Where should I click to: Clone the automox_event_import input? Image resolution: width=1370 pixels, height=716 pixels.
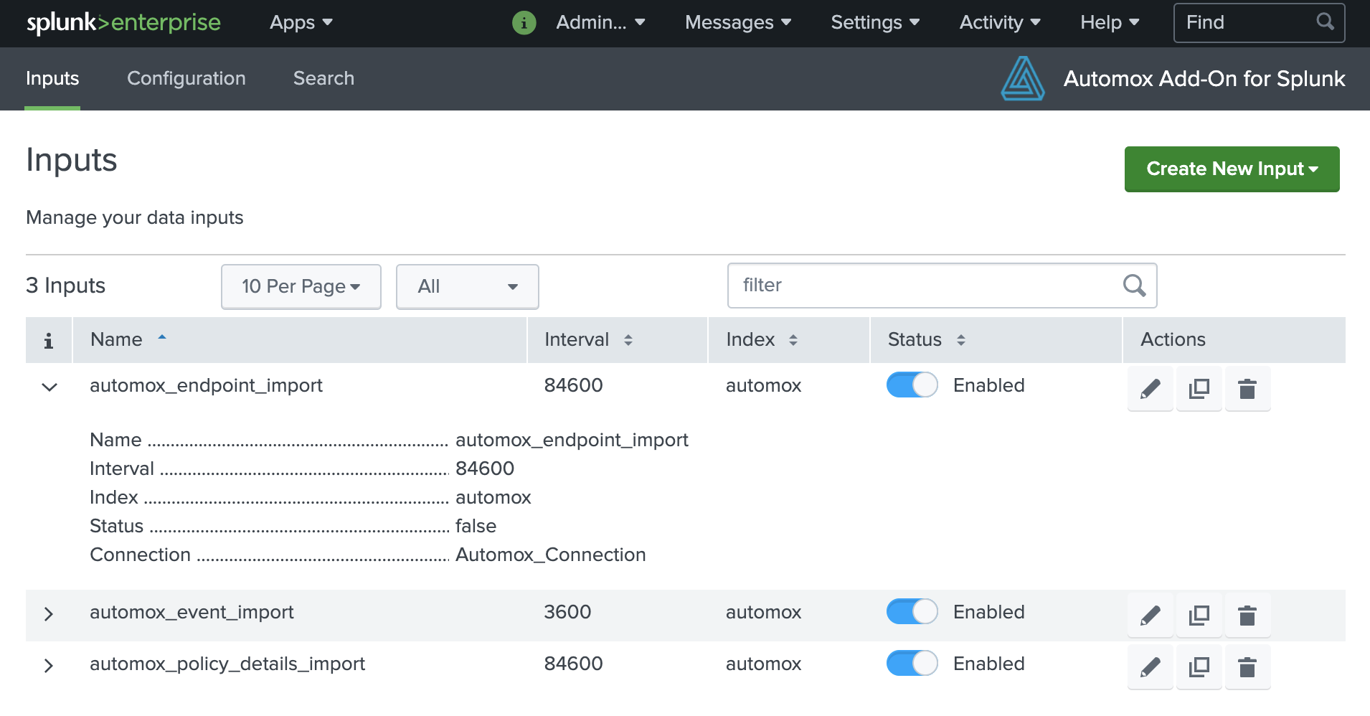(x=1199, y=616)
